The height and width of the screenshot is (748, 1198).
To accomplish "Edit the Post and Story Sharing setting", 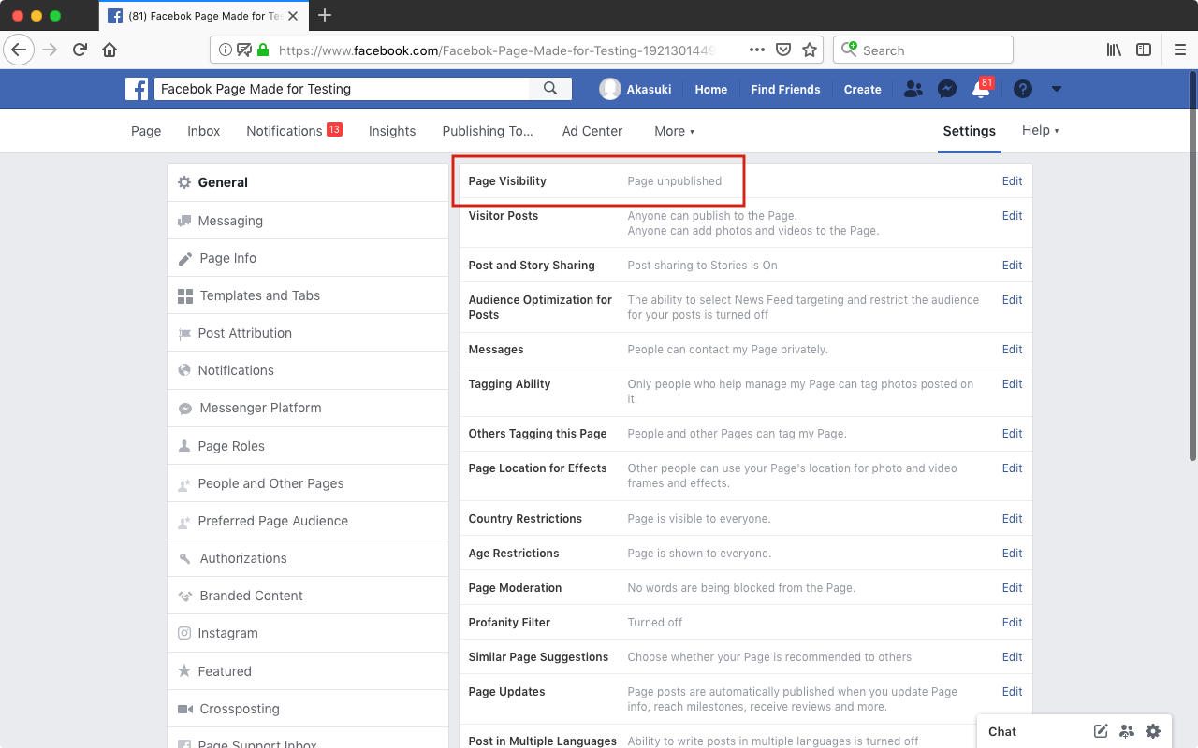I will (1012, 266).
